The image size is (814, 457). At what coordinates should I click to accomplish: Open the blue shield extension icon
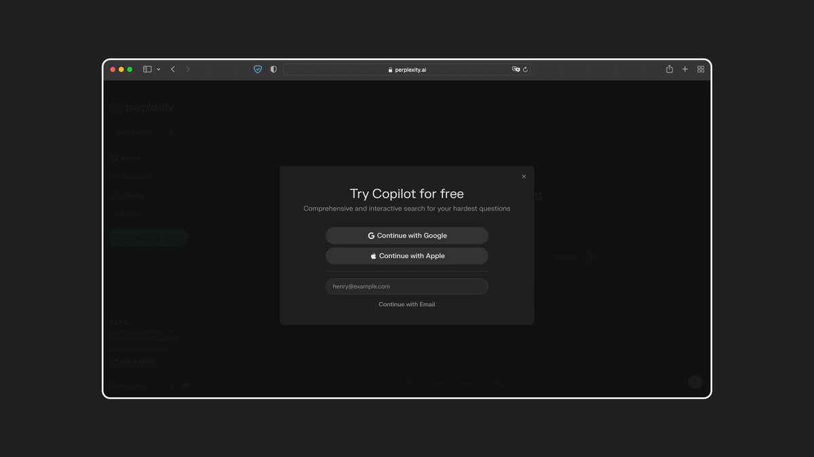point(258,69)
